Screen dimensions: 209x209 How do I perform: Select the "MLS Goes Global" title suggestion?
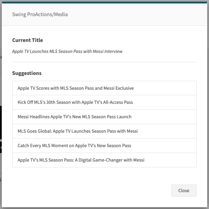[78, 131]
